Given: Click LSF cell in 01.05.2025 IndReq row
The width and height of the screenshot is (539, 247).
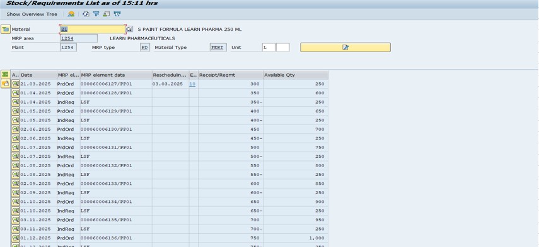Looking at the screenshot, I should (x=116, y=120).
